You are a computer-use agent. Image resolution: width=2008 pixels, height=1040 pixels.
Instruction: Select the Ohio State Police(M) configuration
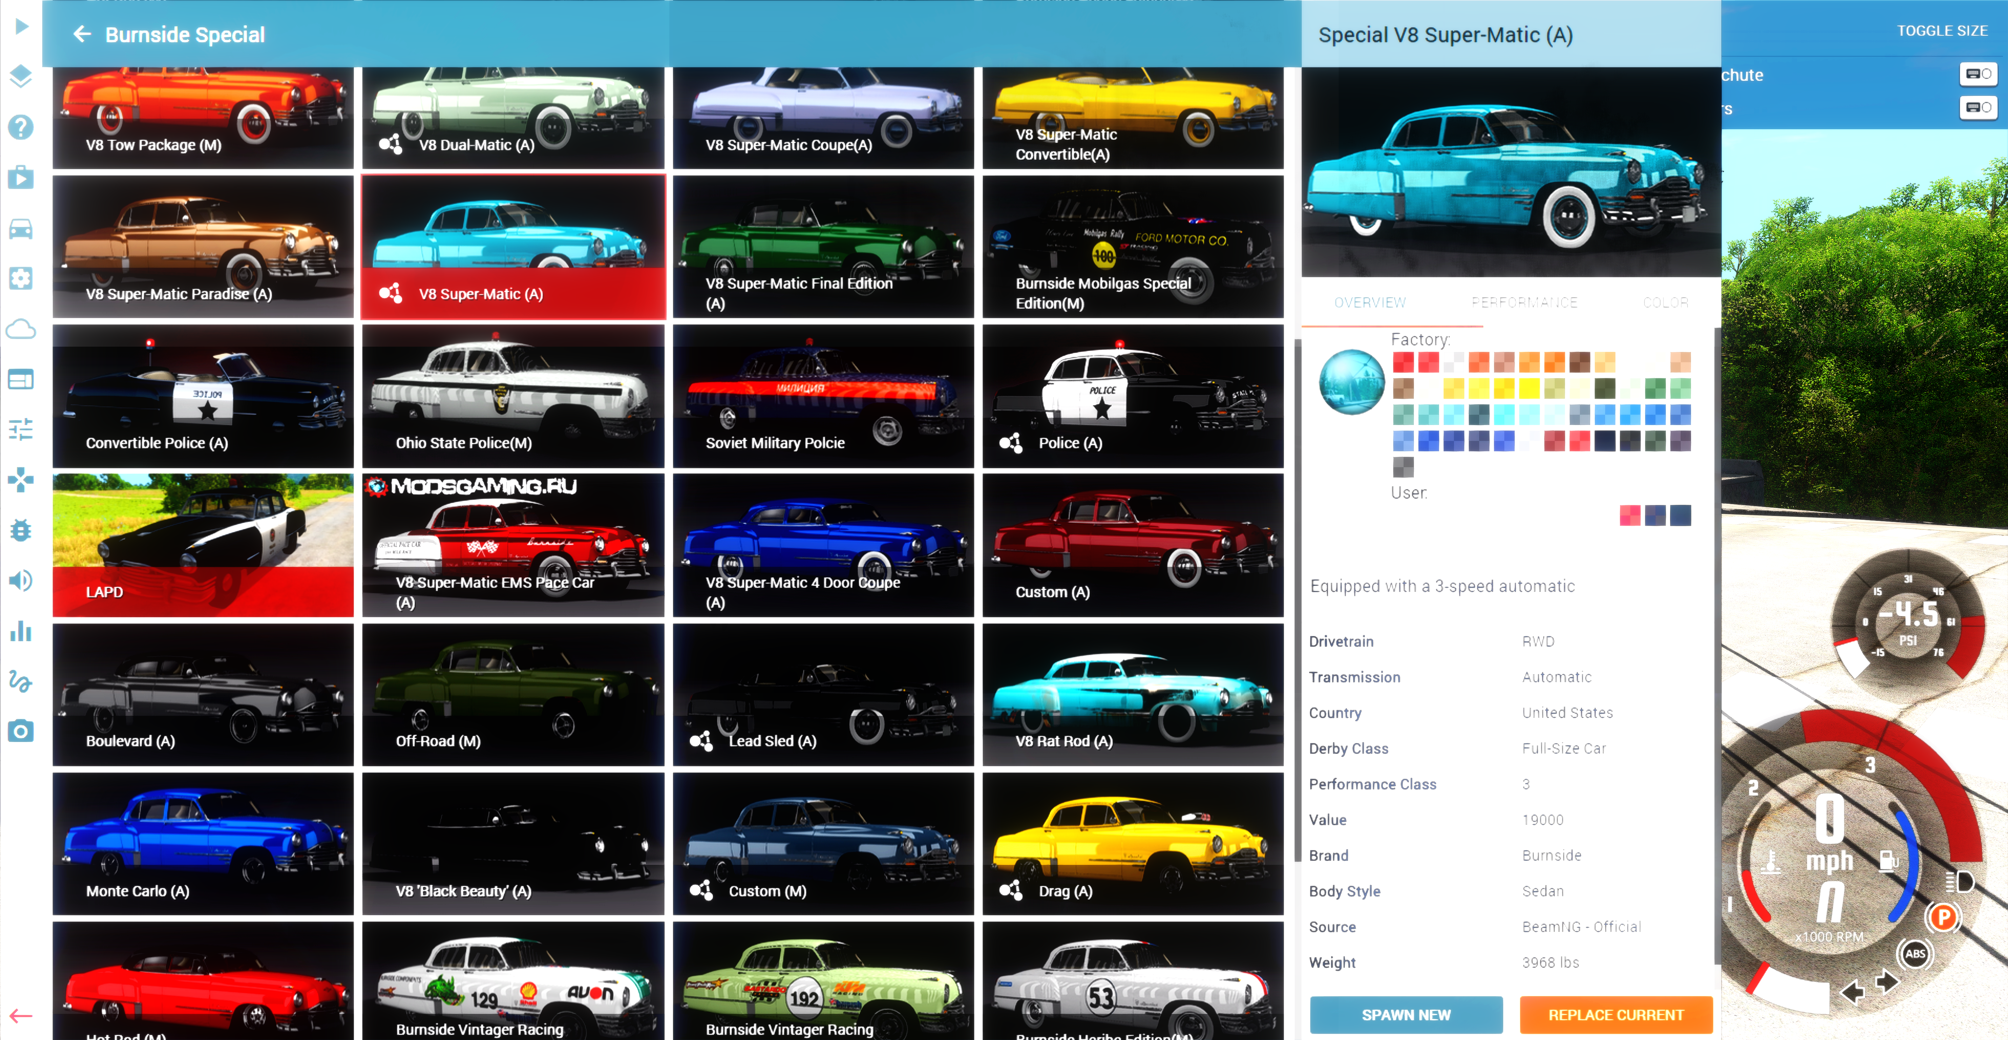(x=513, y=396)
